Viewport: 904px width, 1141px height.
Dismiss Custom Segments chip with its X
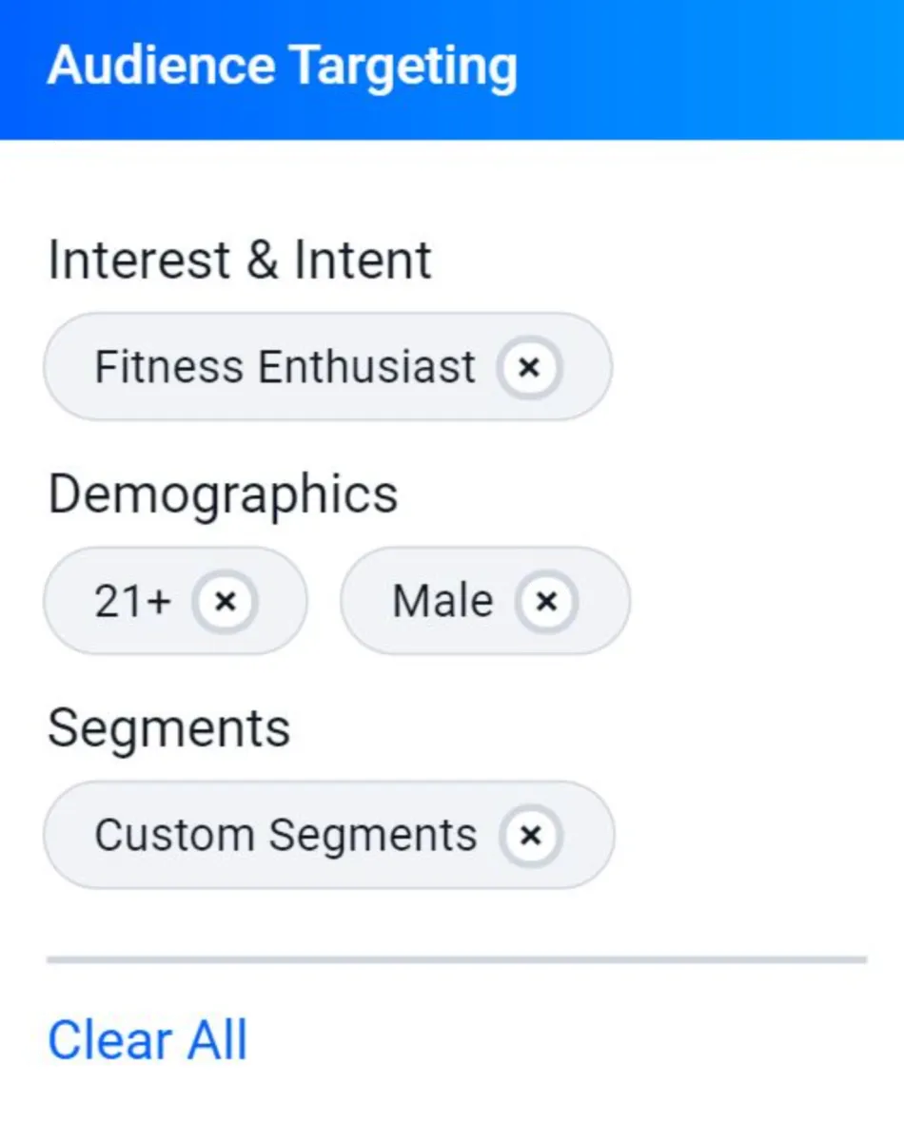pyautogui.click(x=531, y=836)
